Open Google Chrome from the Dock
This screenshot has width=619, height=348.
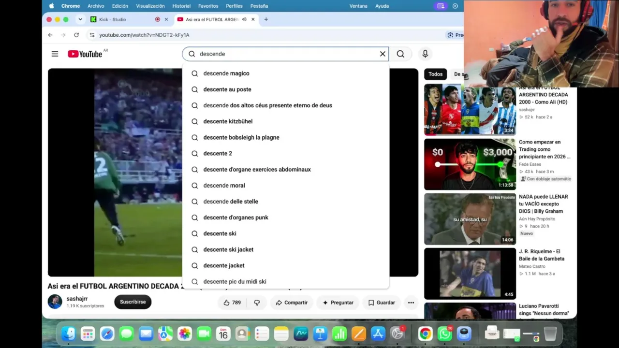click(425, 333)
